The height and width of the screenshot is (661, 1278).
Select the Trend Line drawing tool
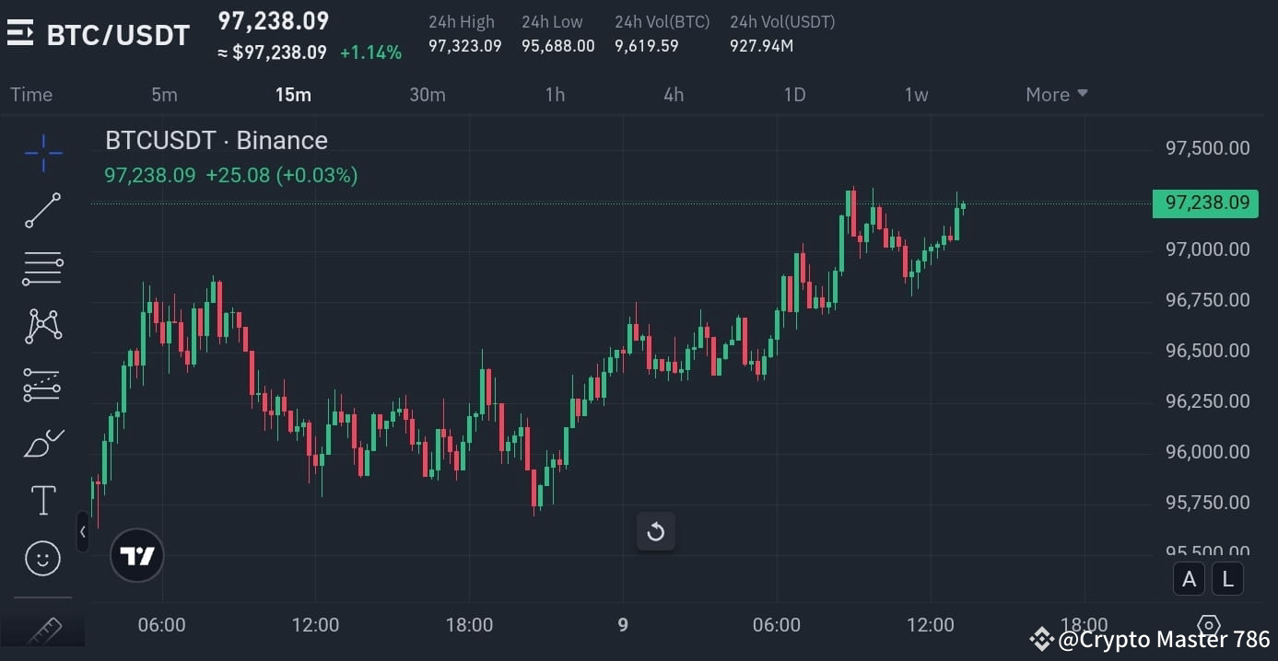point(42,211)
